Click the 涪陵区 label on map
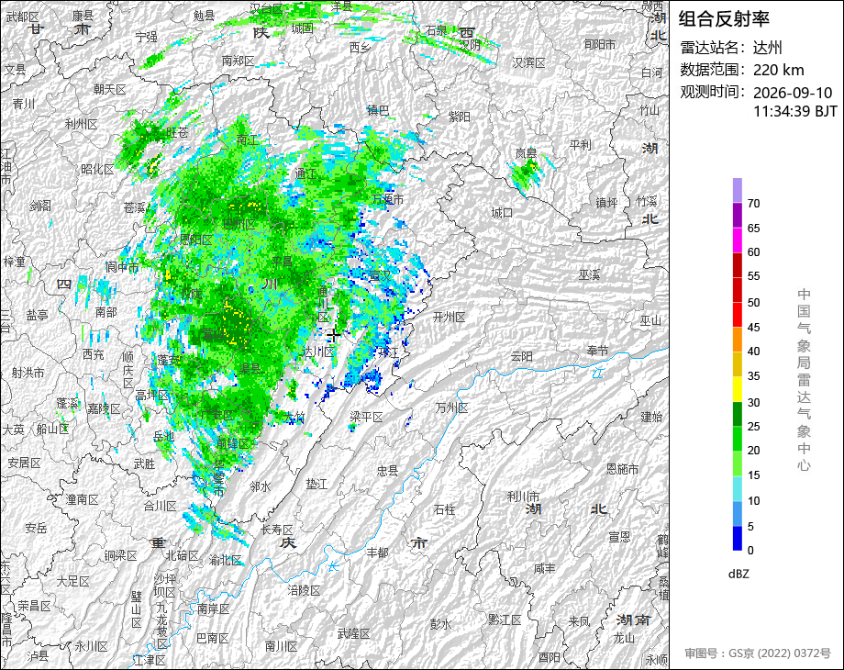The image size is (844, 670). (305, 590)
